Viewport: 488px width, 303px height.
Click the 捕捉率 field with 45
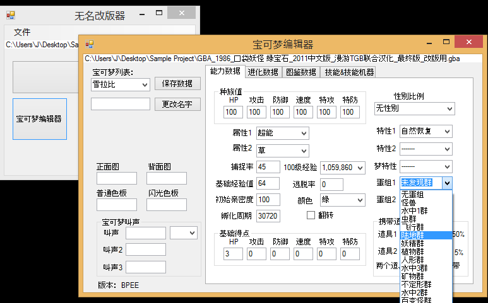[268, 167]
